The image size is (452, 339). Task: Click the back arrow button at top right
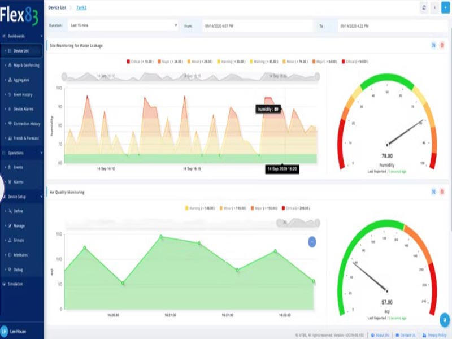pyautogui.click(x=434, y=7)
